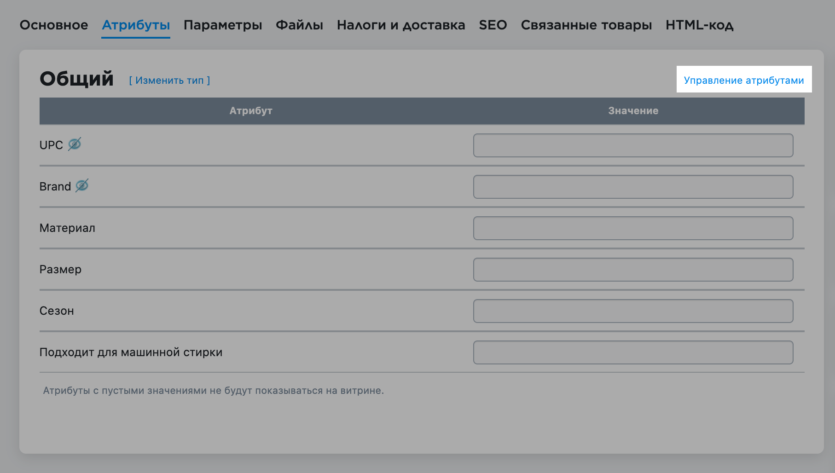This screenshot has height=473, width=835.
Task: Open the HTML-код tab
Action: point(700,25)
